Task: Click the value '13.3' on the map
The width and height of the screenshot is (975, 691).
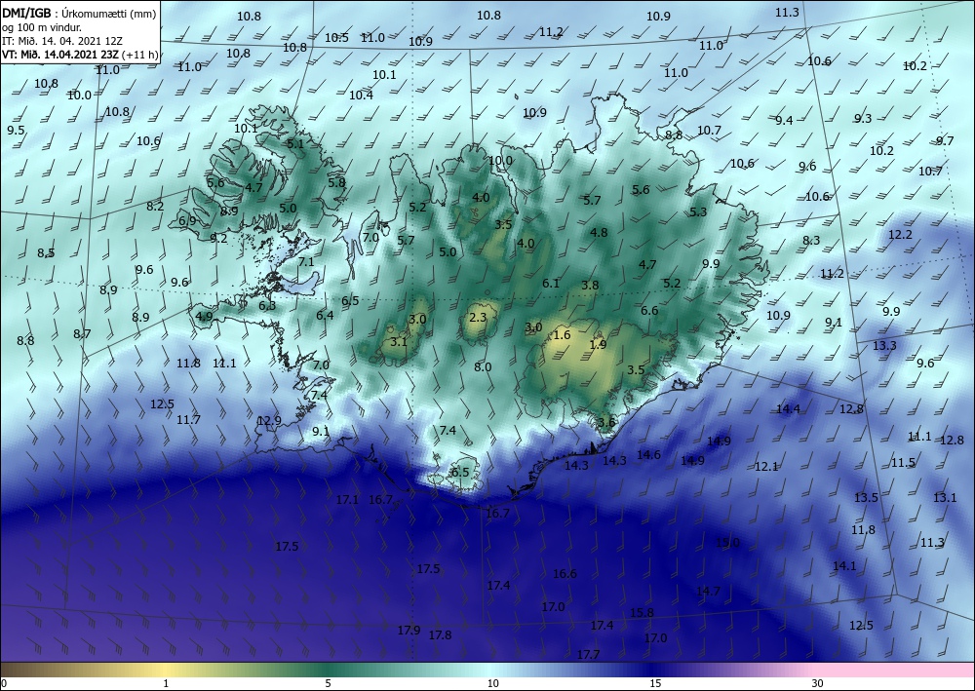Action: click(x=884, y=345)
